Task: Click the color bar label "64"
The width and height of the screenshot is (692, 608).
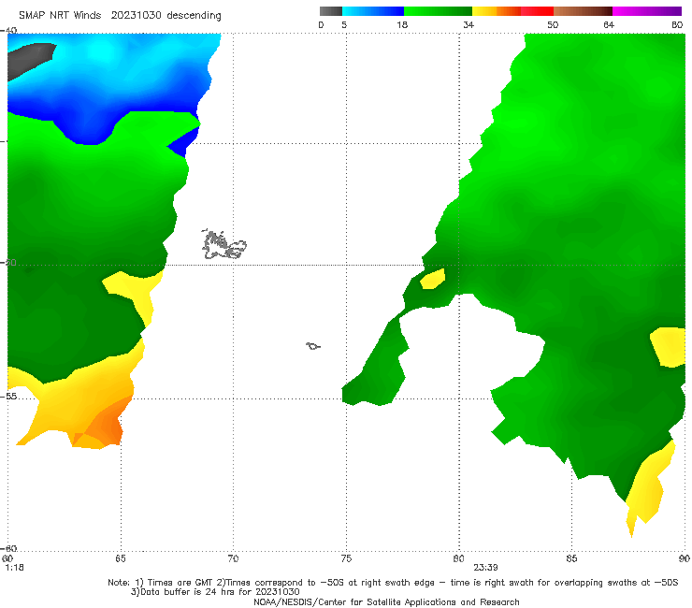Action: 609,25
